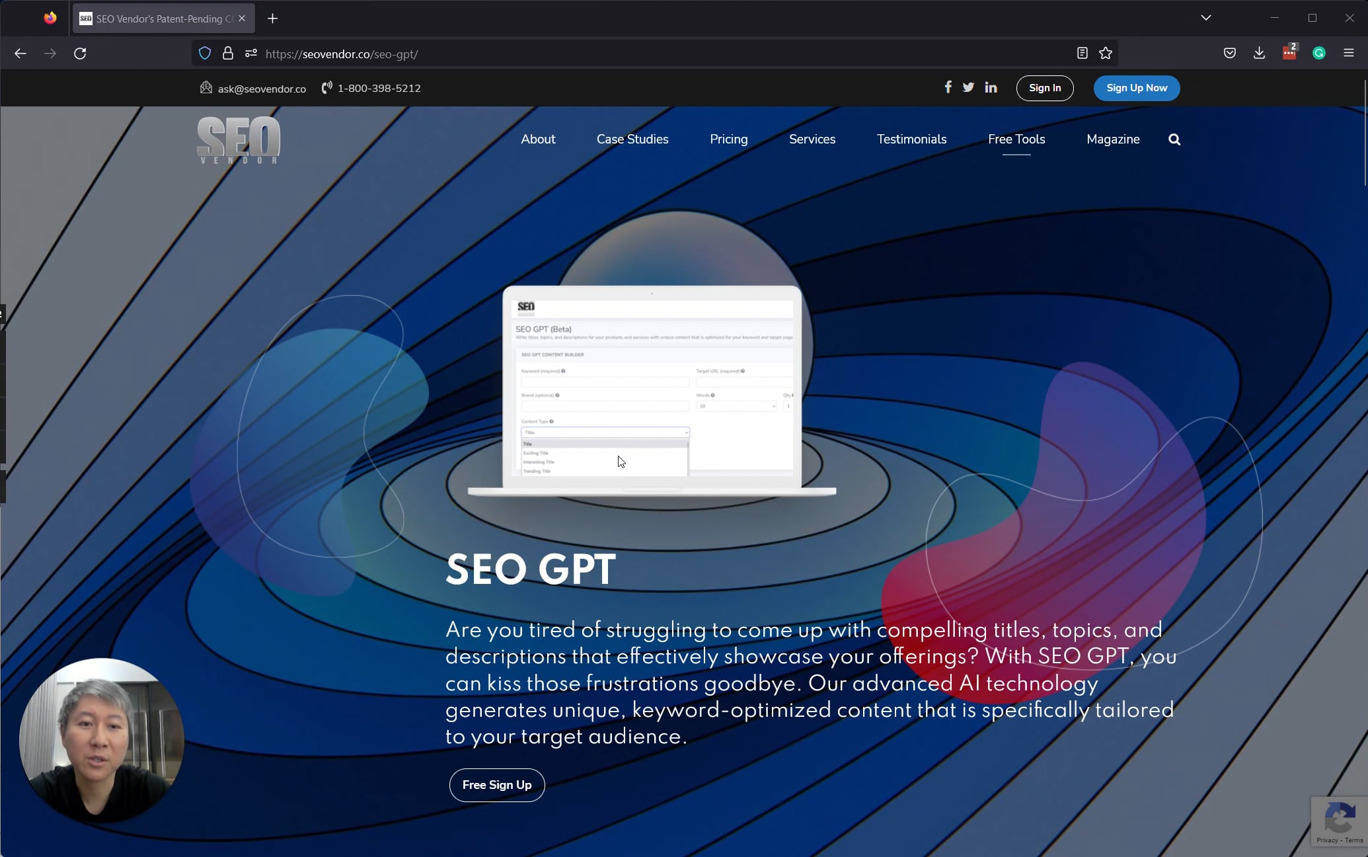The width and height of the screenshot is (1368, 857).
Task: Click the phone icon beside the number
Action: 326,88
